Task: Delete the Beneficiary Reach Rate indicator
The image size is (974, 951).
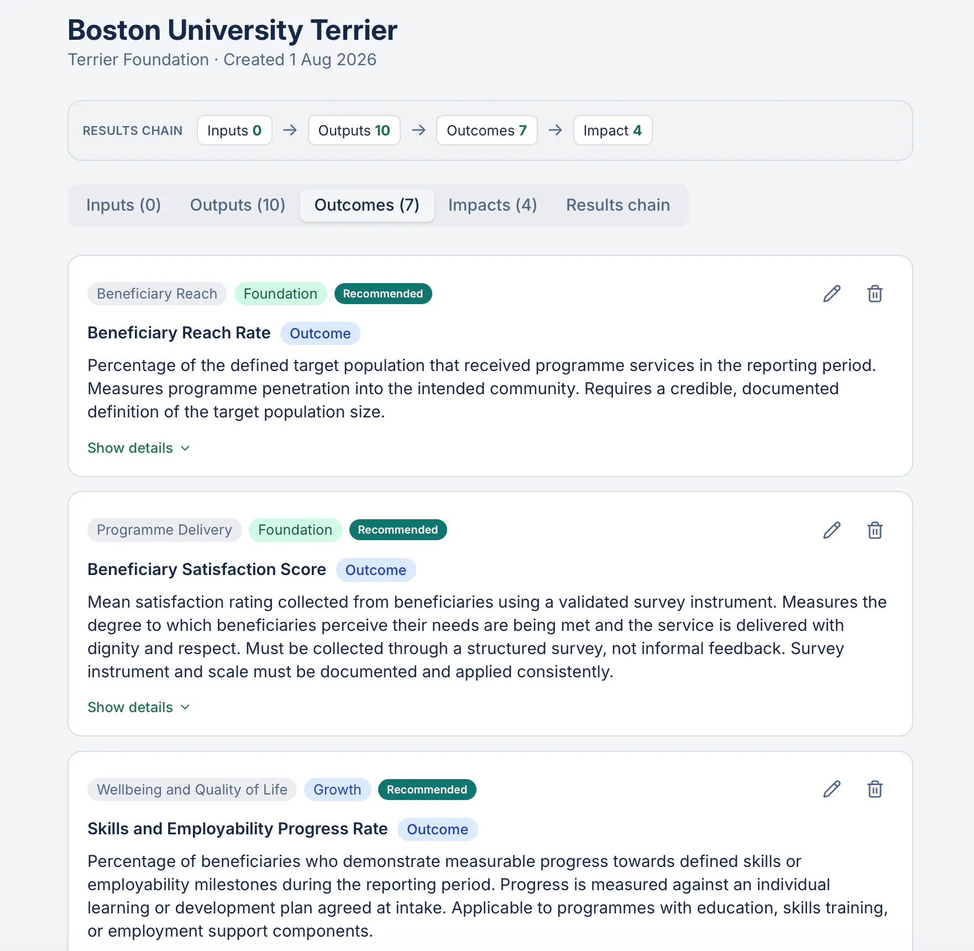Action: [x=874, y=294]
